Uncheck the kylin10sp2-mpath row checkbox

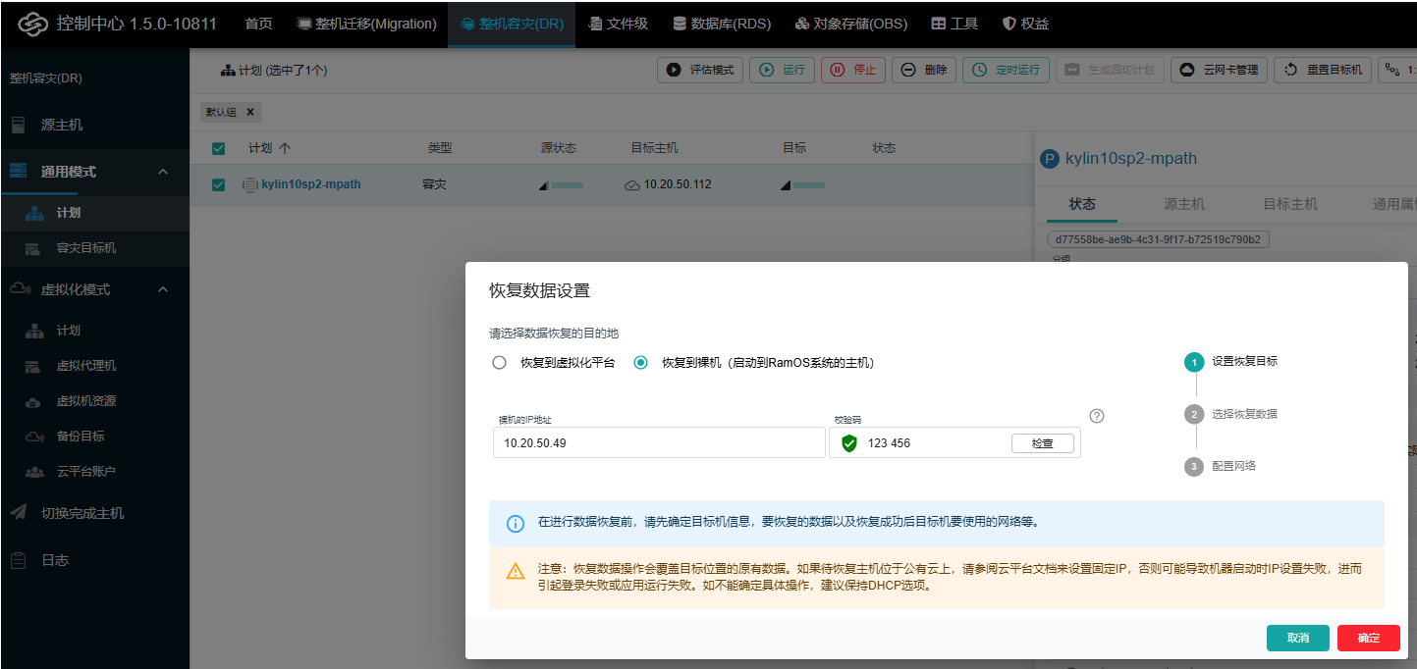point(219,184)
